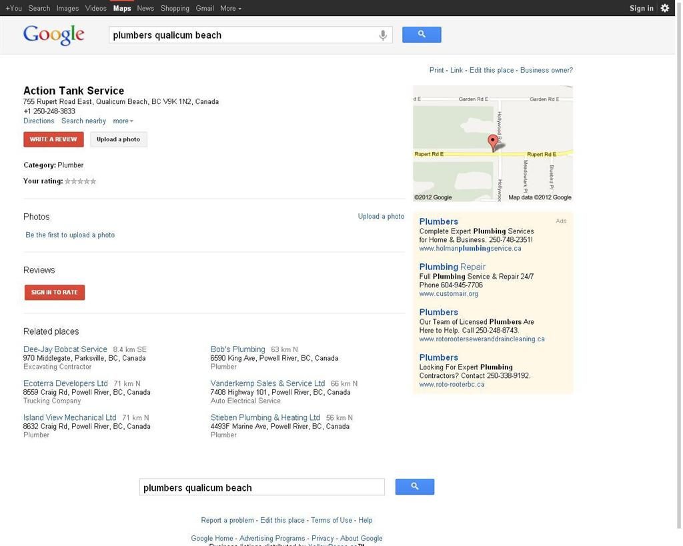Viewport: 683px width, 546px height.
Task: Click www.holmanplumbingservice.ca ad URL
Action: coord(470,249)
